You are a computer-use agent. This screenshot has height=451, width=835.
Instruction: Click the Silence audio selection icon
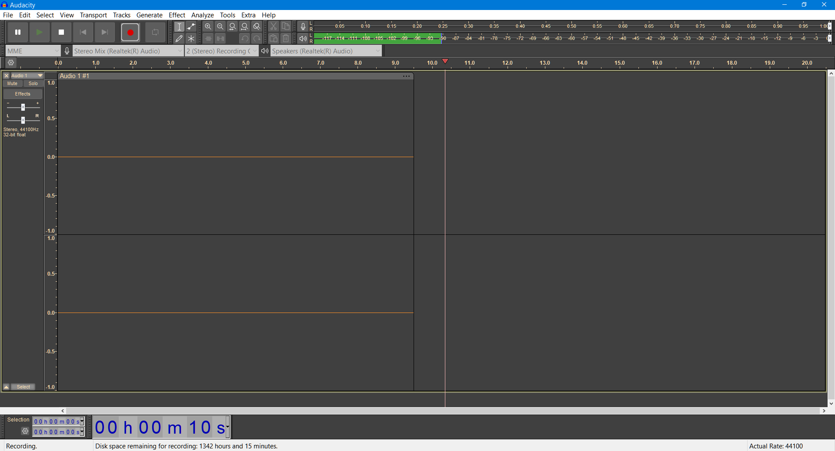pos(220,39)
